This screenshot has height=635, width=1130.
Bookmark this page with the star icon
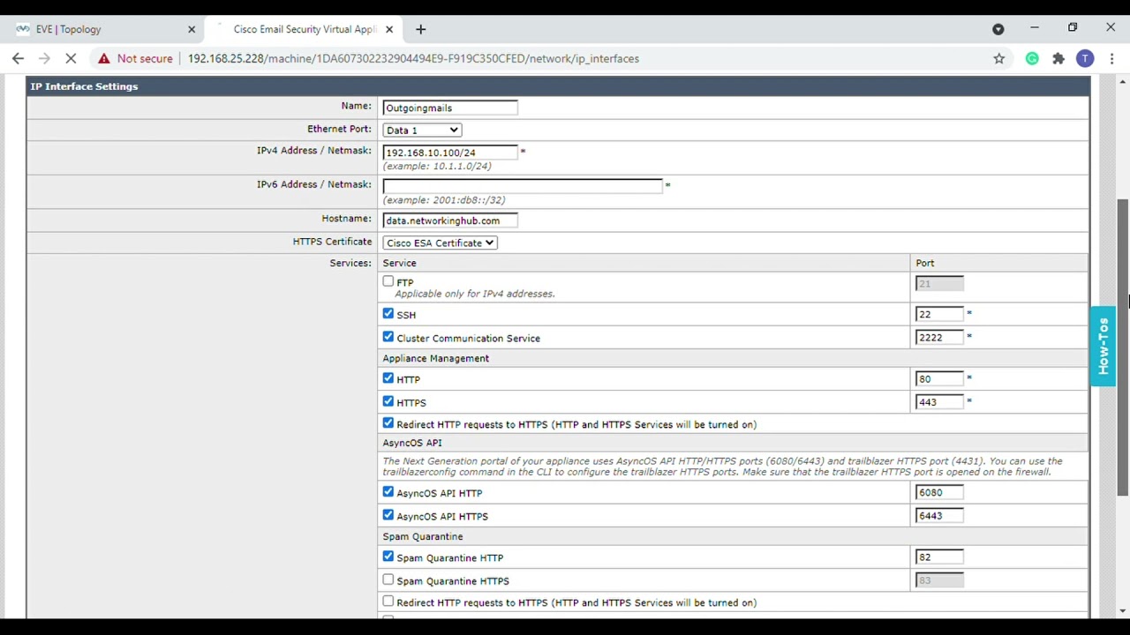(x=999, y=58)
